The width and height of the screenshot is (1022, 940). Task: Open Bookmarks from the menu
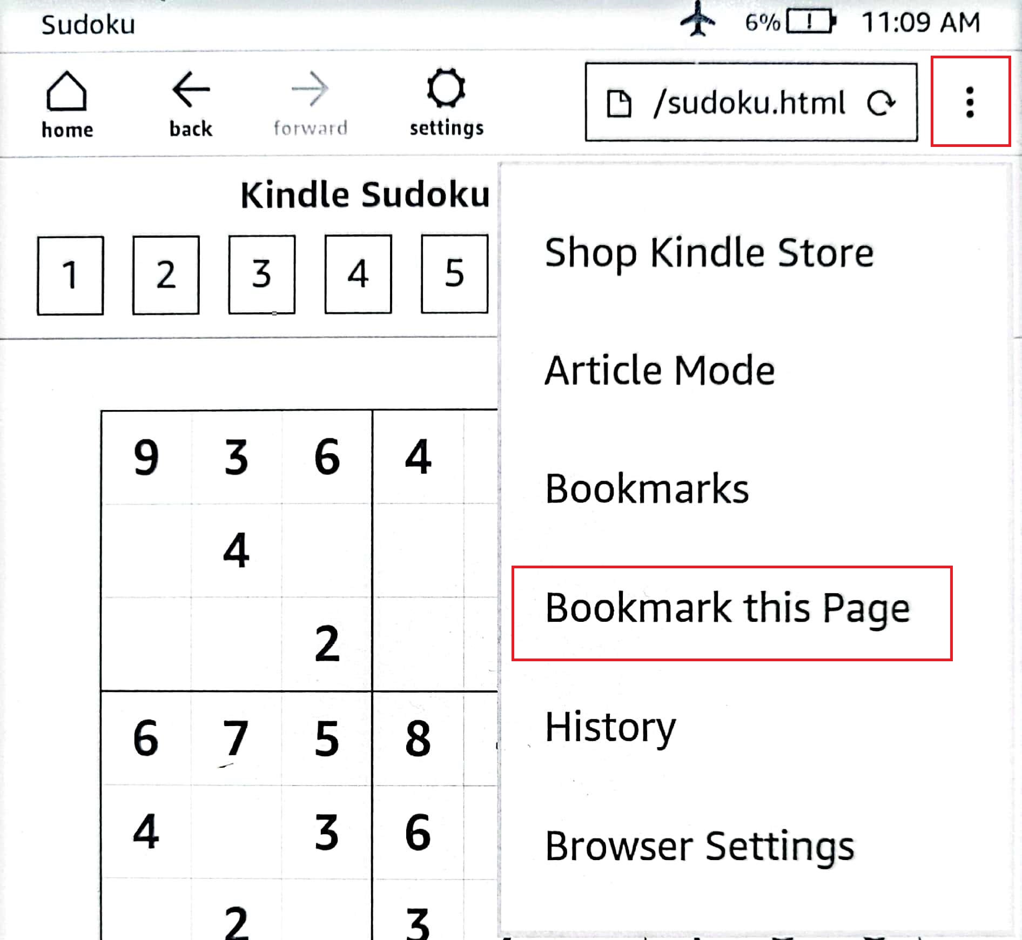pos(647,489)
